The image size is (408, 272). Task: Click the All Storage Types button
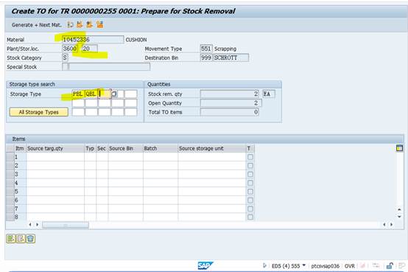pos(39,112)
